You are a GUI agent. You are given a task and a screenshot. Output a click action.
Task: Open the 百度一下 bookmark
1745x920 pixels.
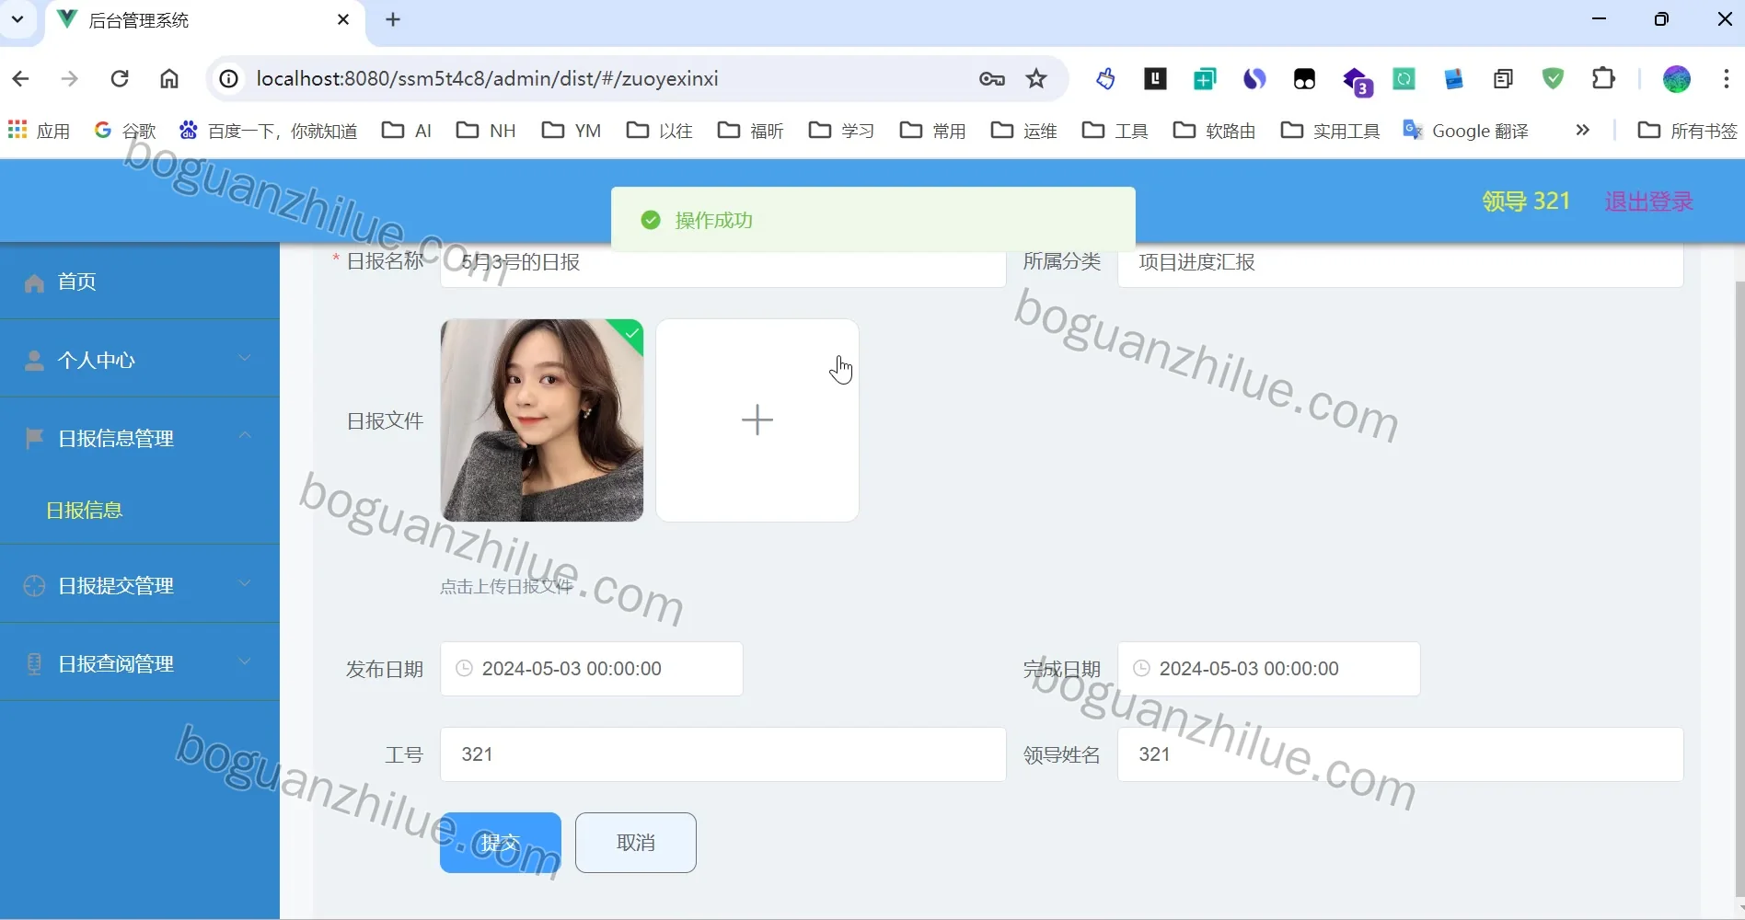tap(269, 131)
